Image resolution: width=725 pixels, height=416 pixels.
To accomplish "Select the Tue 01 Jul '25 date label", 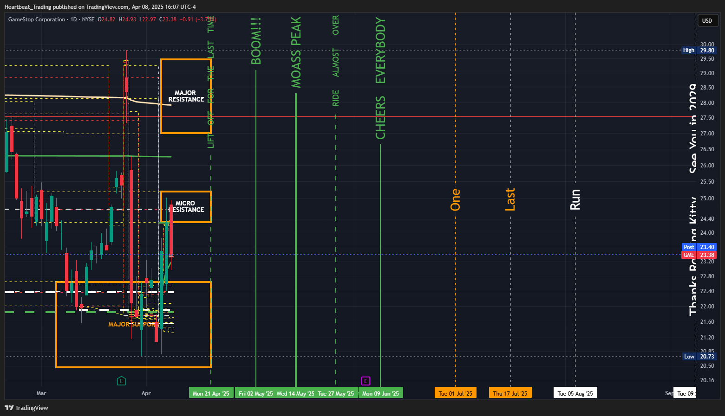I will pyautogui.click(x=456, y=393).
